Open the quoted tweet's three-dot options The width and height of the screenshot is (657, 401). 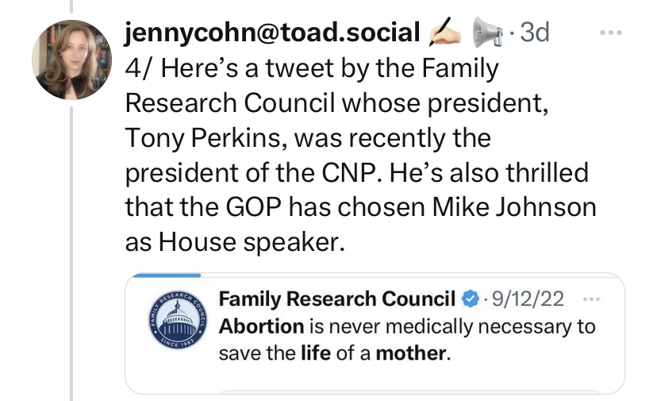[590, 299]
